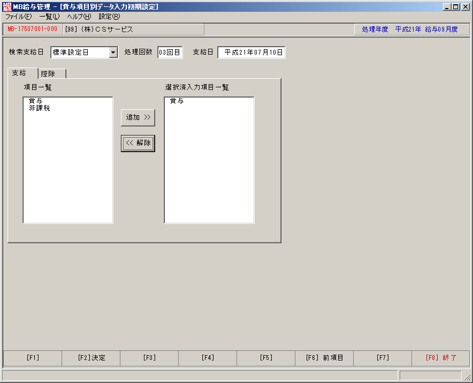The height and width of the screenshot is (383, 473).
Task: Click the [F8] 終了 button
Action: pyautogui.click(x=441, y=358)
